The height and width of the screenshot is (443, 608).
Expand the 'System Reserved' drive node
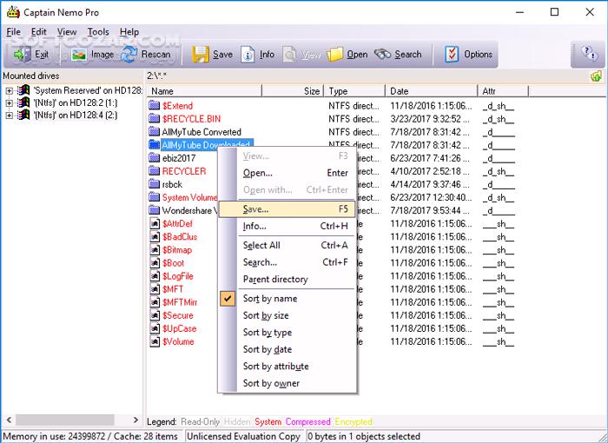click(x=10, y=89)
